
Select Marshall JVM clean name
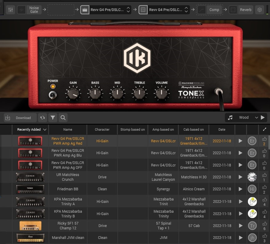(x=68, y=238)
